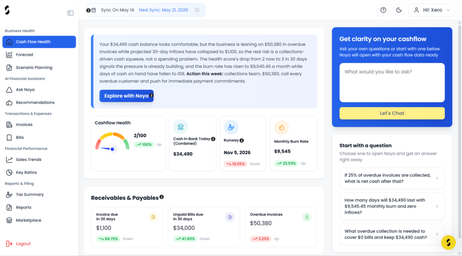Open Recommendations page
The width and height of the screenshot is (462, 256).
(x=39, y=102)
